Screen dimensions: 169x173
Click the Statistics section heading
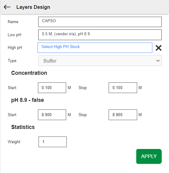23,127
